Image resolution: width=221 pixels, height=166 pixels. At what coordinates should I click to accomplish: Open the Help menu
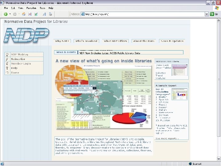click(51, 8)
